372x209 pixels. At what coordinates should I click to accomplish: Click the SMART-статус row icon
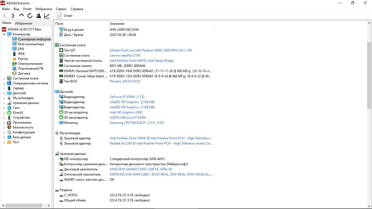pos(61,180)
